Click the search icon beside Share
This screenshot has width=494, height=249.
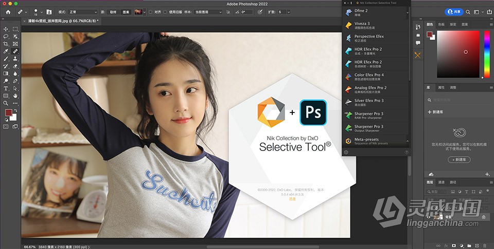coord(468,12)
